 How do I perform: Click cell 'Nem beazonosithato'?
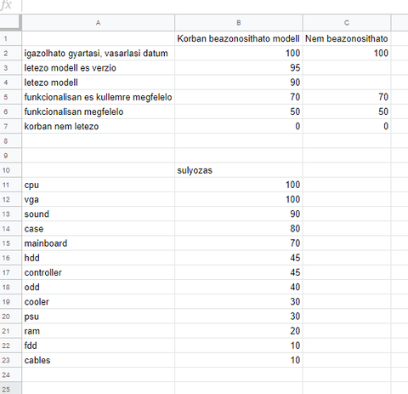click(347, 38)
